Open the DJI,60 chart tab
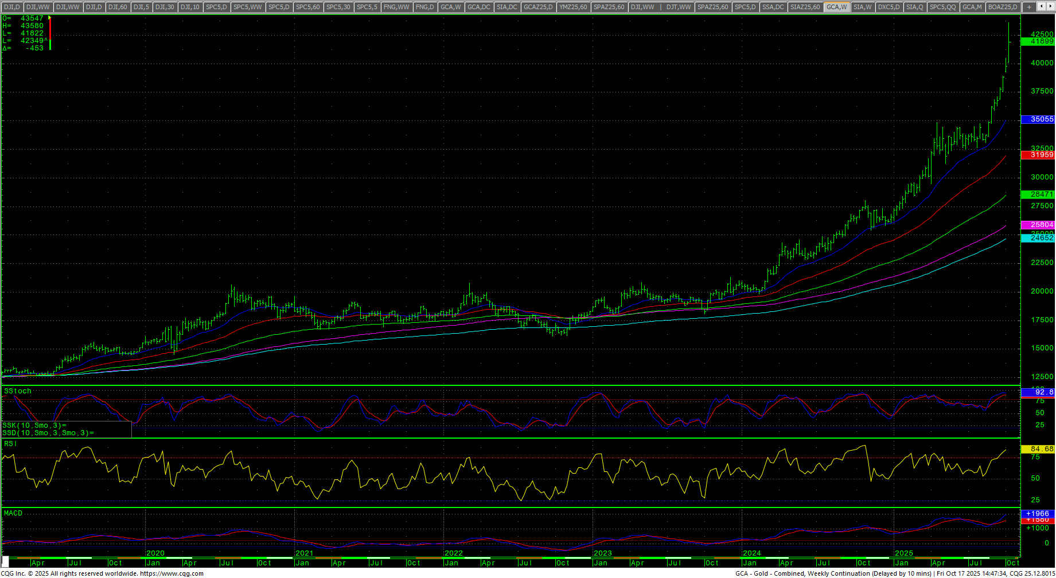Image resolution: width=1056 pixels, height=578 pixels. pos(118,7)
